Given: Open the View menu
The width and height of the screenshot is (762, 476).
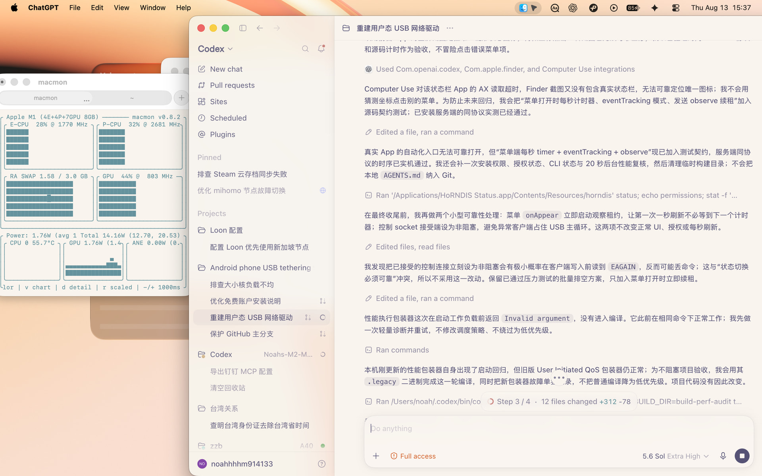Looking at the screenshot, I should [x=121, y=8].
